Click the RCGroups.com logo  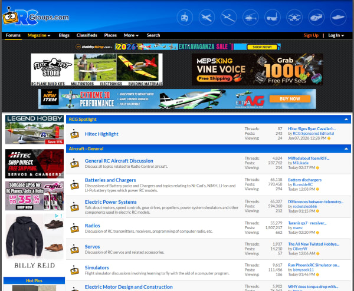point(35,16)
